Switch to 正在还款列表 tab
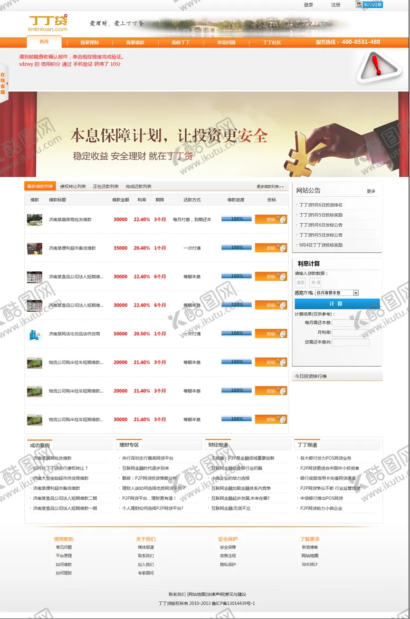 [106, 186]
